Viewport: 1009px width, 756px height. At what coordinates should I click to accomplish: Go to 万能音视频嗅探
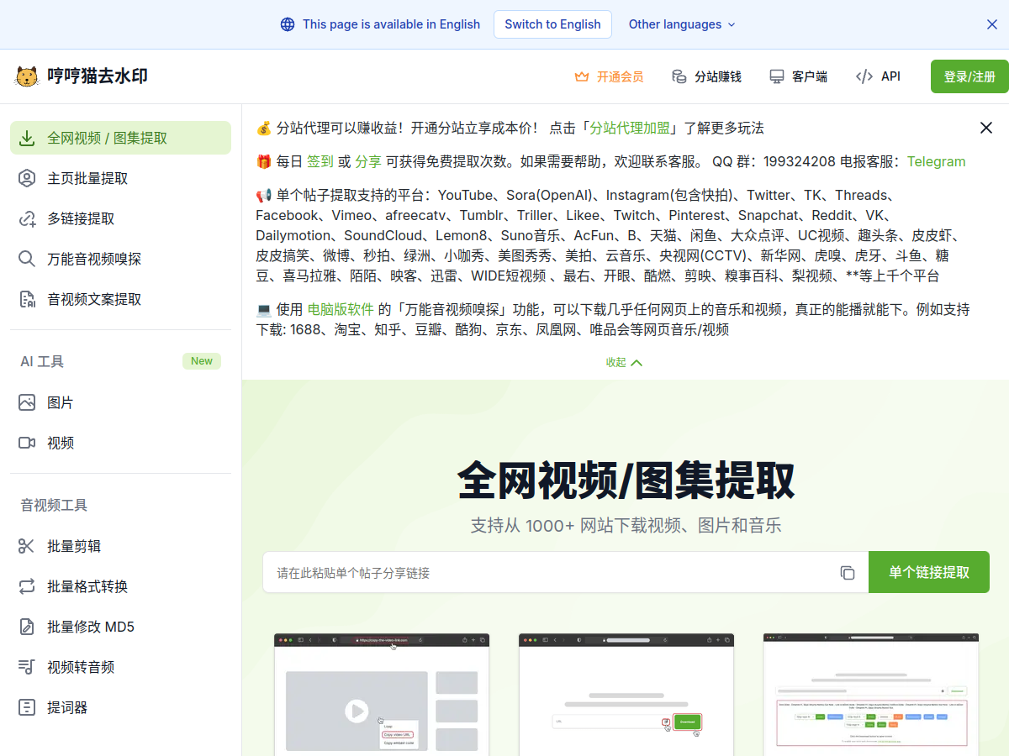120,259
